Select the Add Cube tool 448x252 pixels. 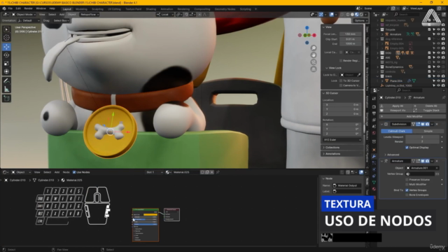[x=6, y=99]
